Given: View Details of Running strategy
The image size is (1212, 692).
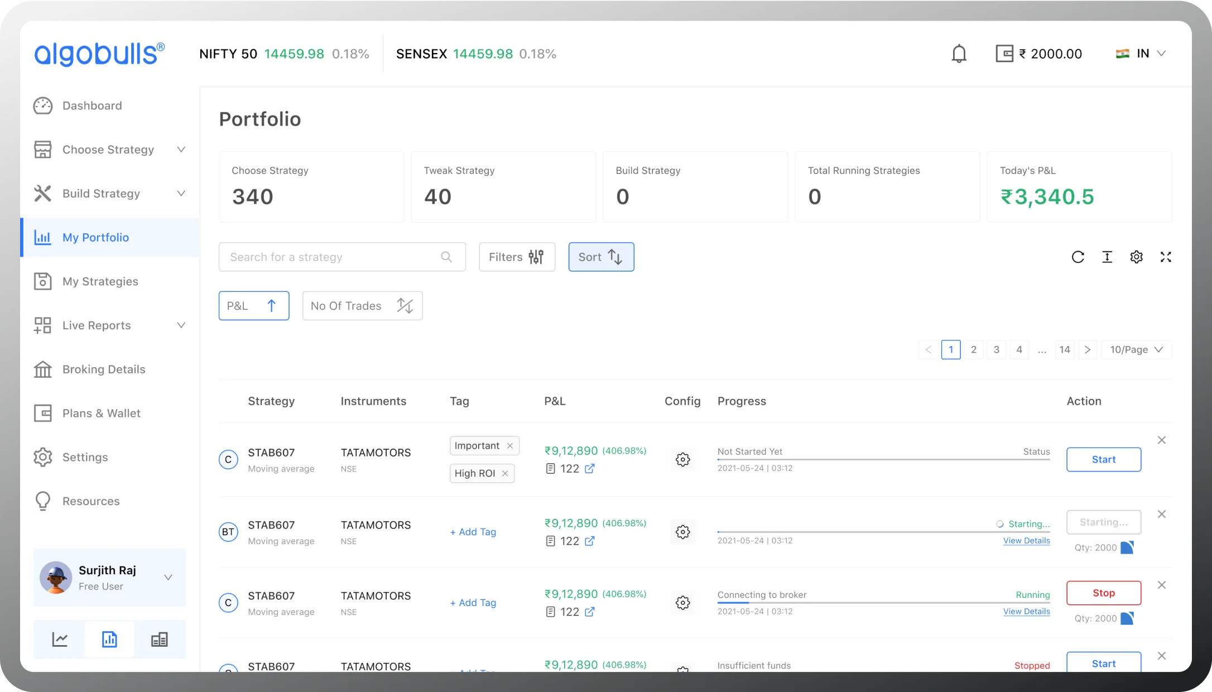Looking at the screenshot, I should pyautogui.click(x=1027, y=612).
